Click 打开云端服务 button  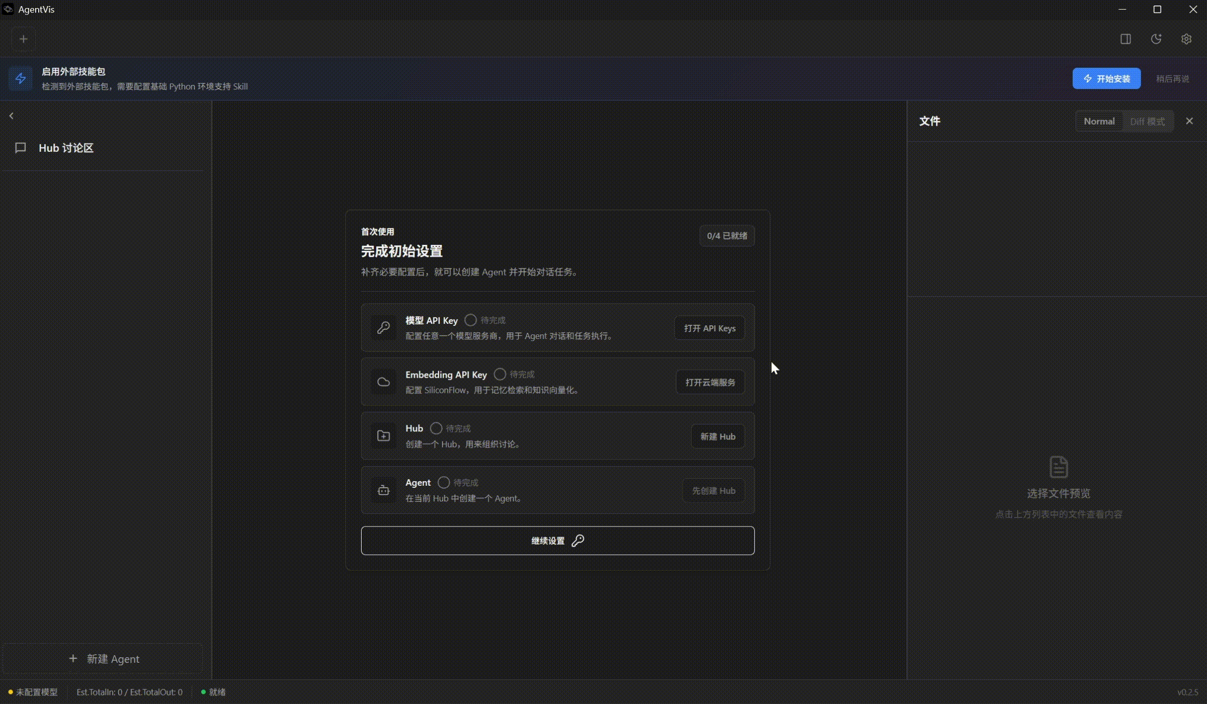[710, 382]
